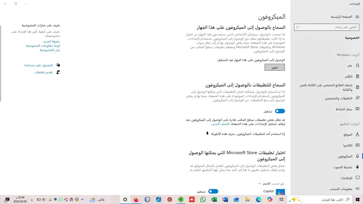Open Privacy dashboard (لوحة معلومات الخصوصية) link

pyautogui.click(x=43, y=46)
